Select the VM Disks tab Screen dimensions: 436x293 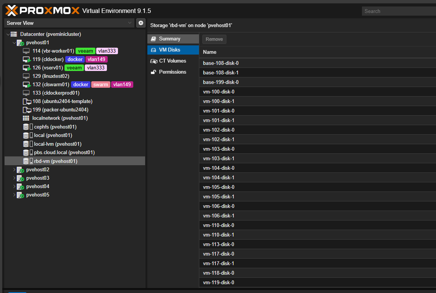point(173,50)
